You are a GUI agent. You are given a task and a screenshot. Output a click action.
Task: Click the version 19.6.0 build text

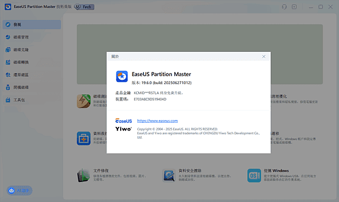coord(162,82)
